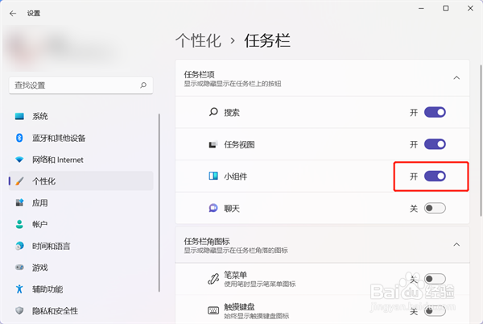
Task: Turn off the 搜索 toggle
Action: (435, 112)
